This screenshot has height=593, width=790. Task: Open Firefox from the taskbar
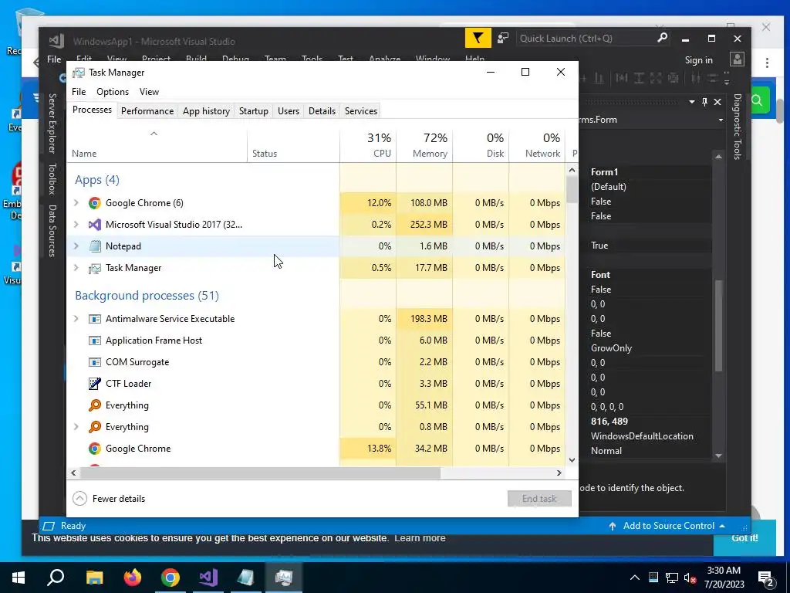tap(133, 578)
